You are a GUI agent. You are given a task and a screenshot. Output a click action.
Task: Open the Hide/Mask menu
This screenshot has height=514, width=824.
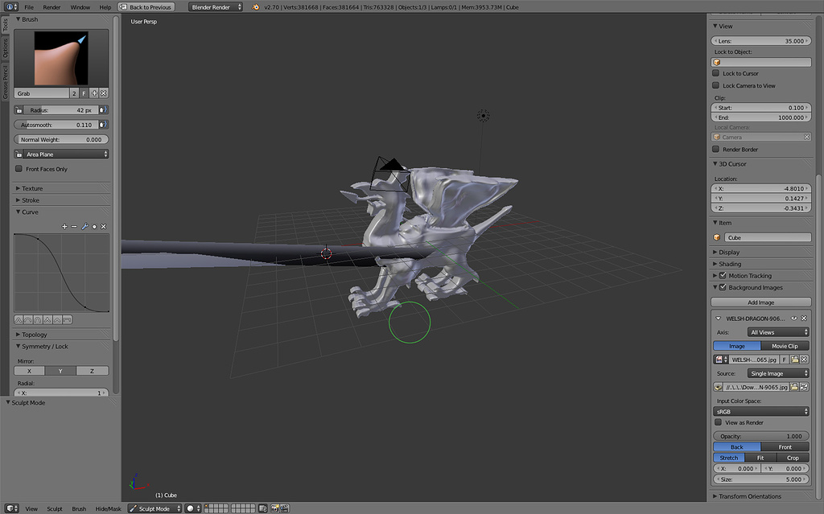[x=109, y=508]
